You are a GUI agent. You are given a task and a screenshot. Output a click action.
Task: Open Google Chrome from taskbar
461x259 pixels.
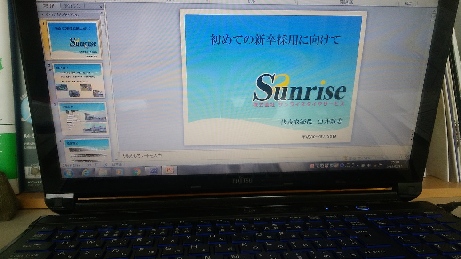coord(136,171)
